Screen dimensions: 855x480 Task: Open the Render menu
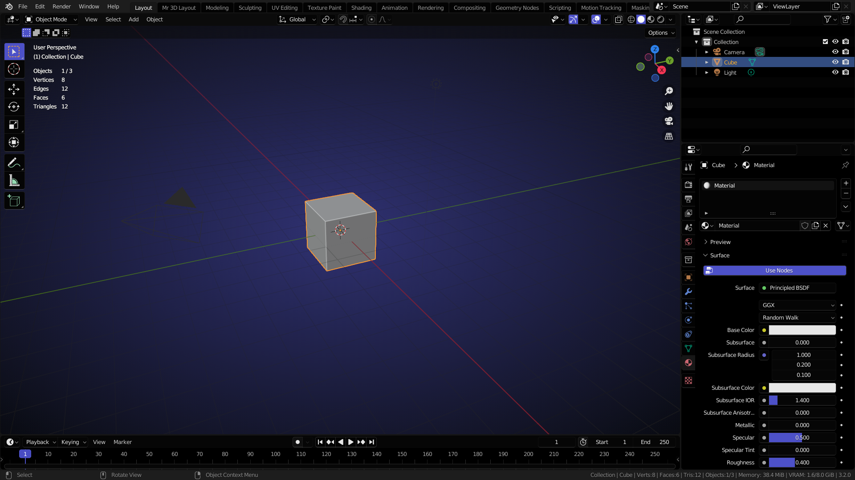[61, 6]
